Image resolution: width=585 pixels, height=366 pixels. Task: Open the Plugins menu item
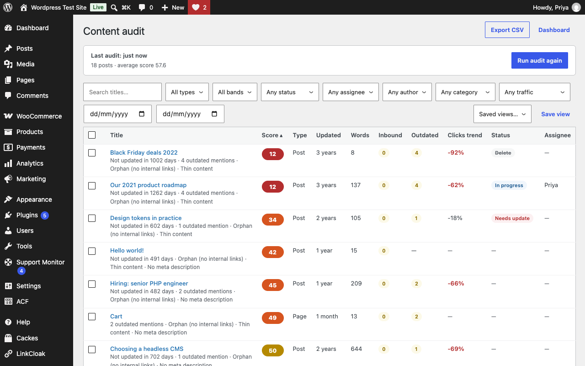point(27,215)
